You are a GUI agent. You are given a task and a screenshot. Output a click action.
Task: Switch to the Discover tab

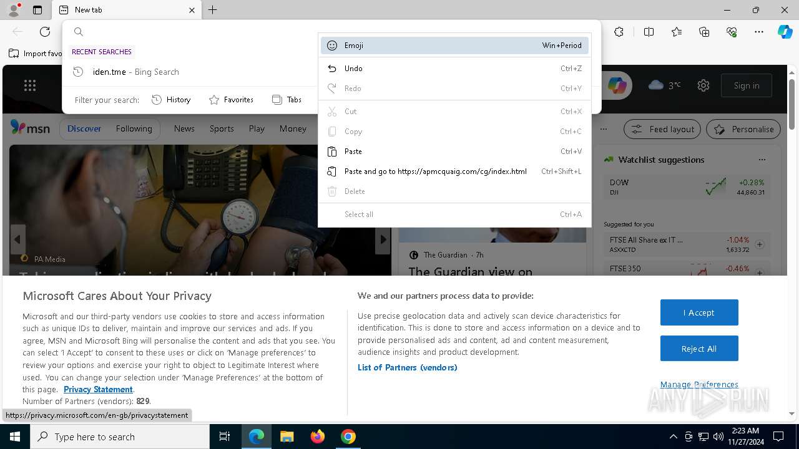click(x=84, y=128)
